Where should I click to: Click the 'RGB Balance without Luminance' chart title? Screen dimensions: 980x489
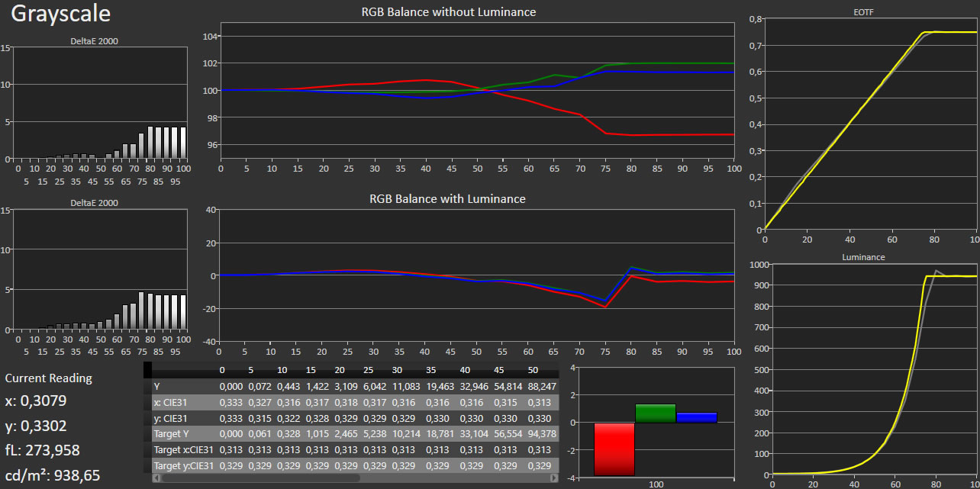(448, 12)
